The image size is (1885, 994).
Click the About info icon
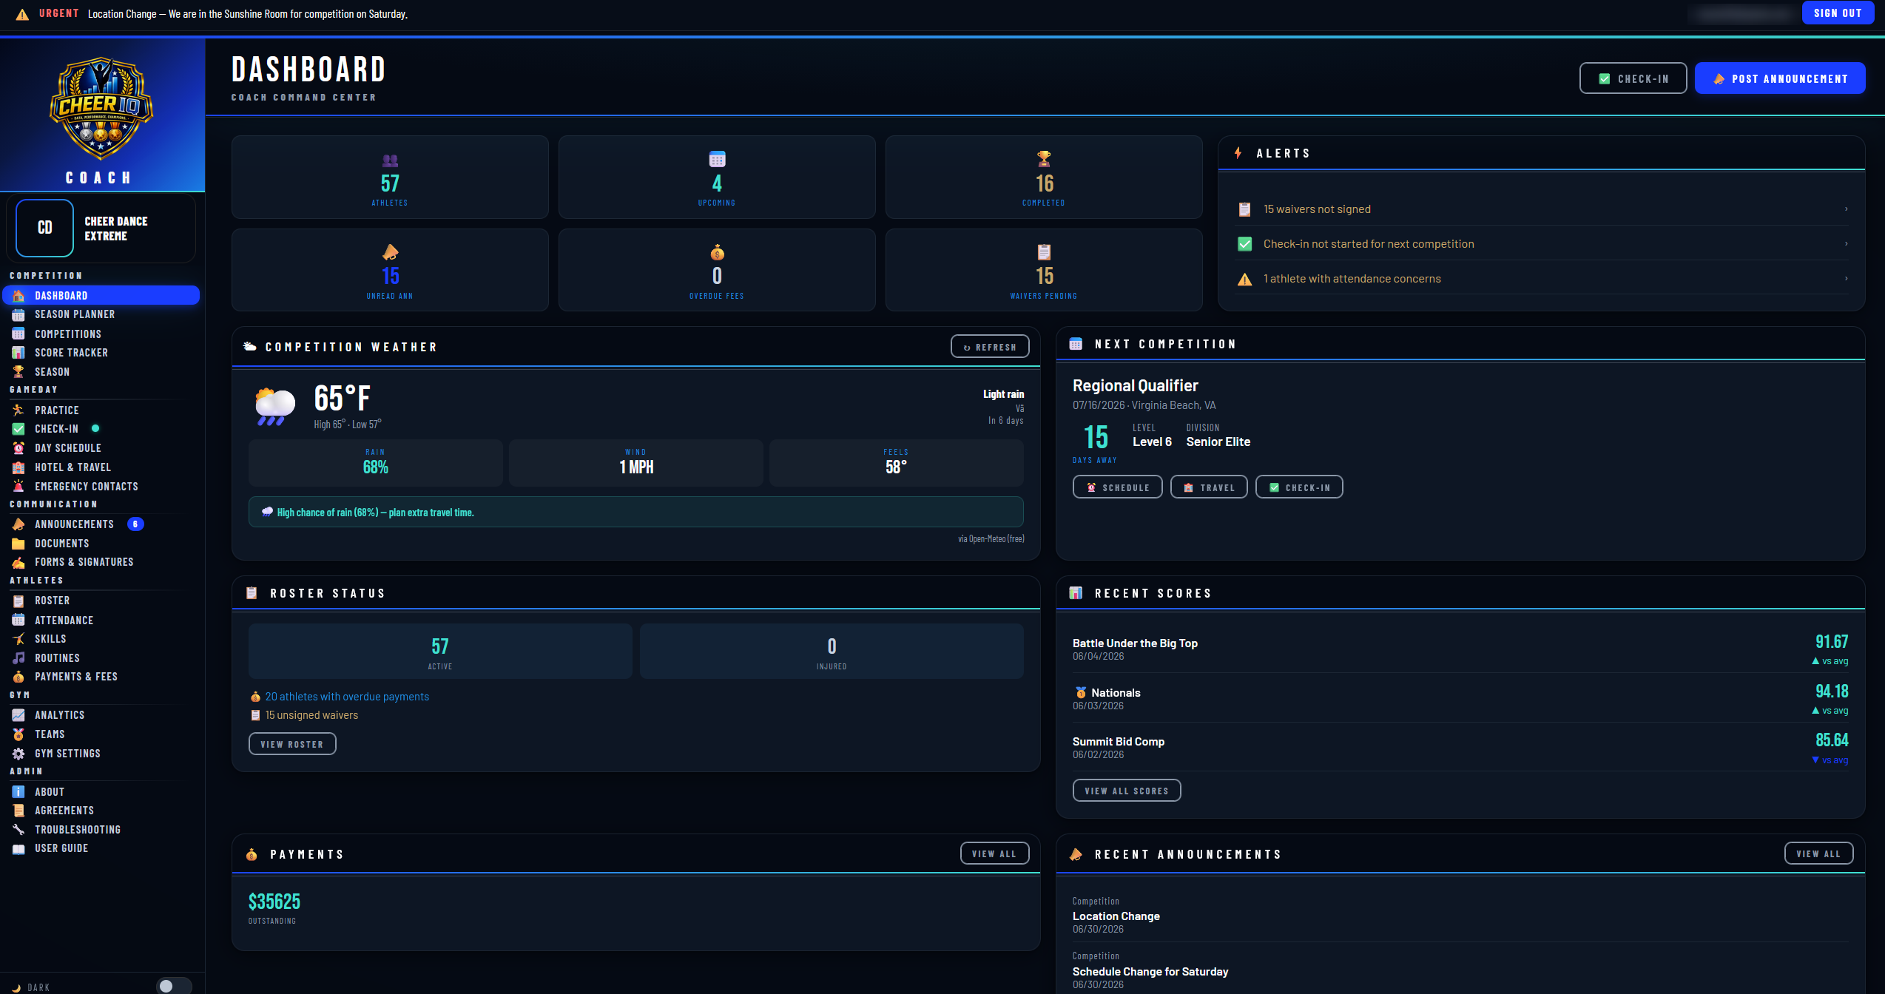point(18,792)
